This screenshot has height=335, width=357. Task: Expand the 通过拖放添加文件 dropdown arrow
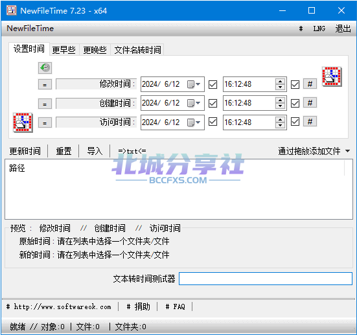click(x=347, y=151)
